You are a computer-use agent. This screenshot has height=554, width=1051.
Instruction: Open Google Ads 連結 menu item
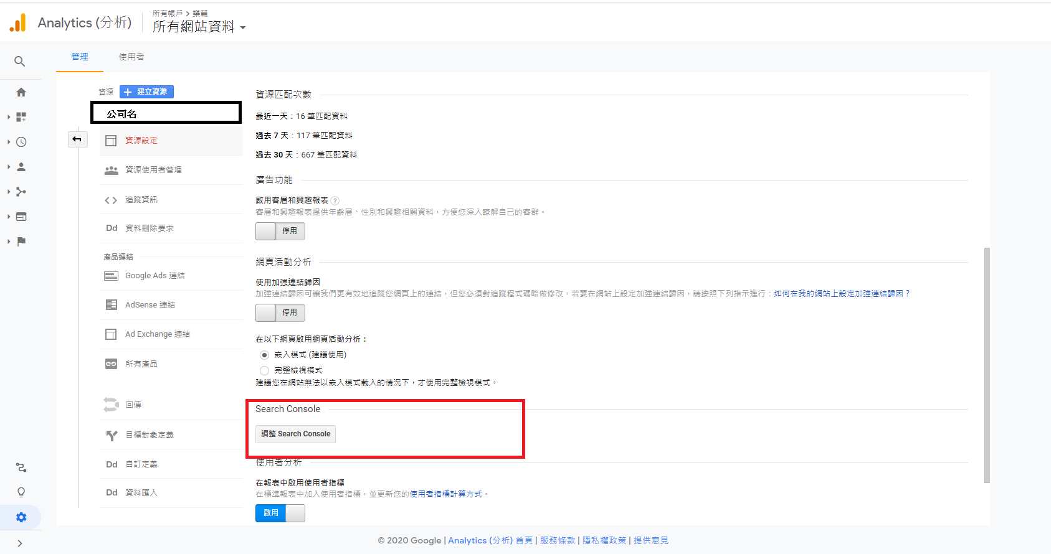pyautogui.click(x=171, y=276)
